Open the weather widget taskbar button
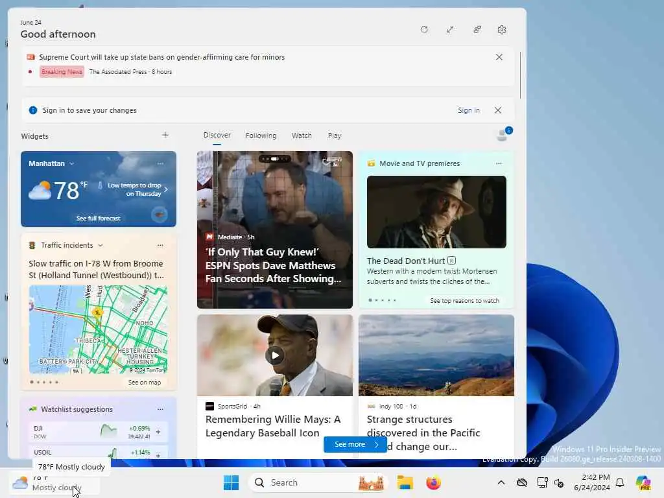 pyautogui.click(x=54, y=482)
